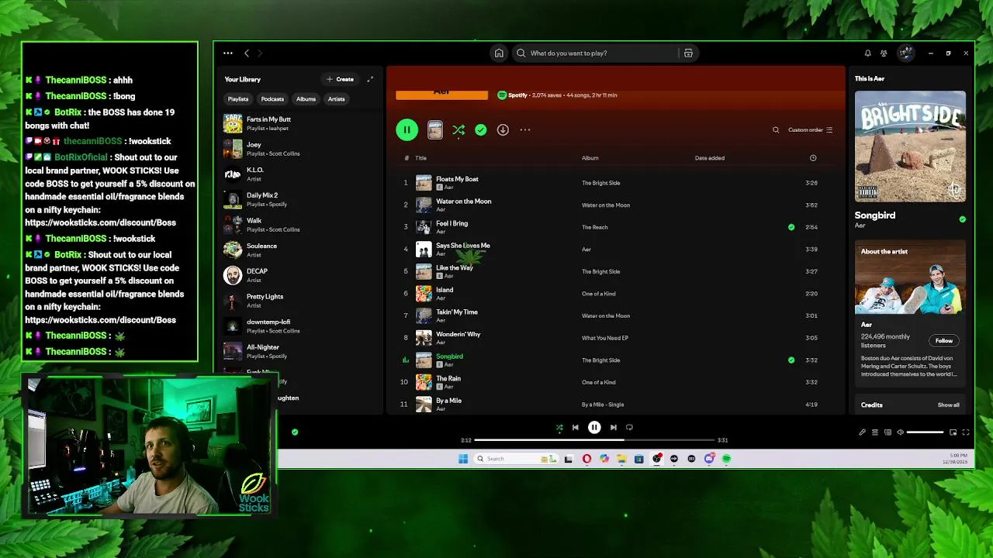Image resolution: width=993 pixels, height=558 pixels.
Task: Adjust the volume slider
Action: point(926,432)
